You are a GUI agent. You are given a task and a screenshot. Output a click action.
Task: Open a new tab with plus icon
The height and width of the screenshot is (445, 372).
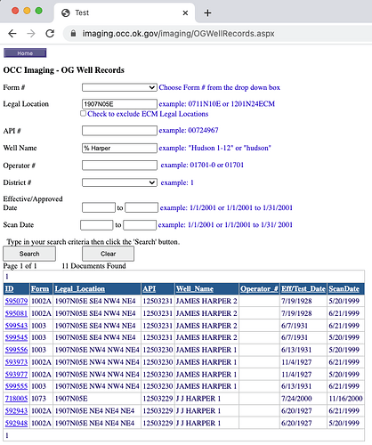[207, 12]
